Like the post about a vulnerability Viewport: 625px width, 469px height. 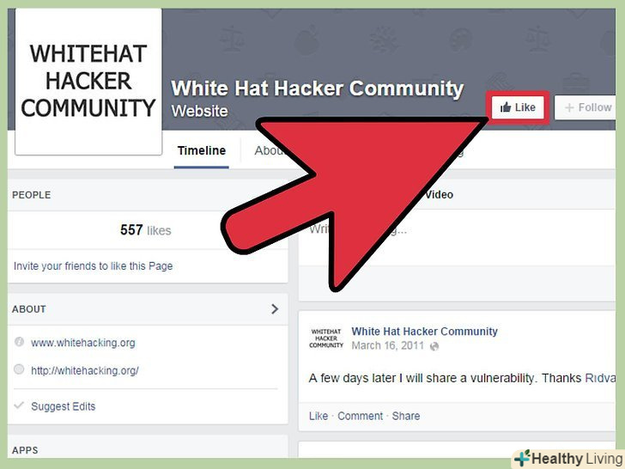pyautogui.click(x=318, y=416)
